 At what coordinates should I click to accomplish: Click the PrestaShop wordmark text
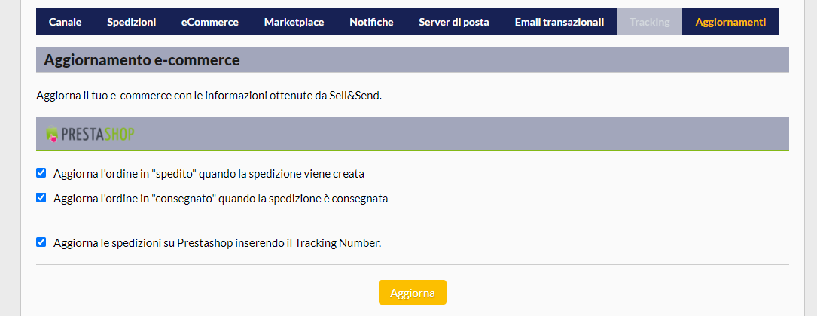click(x=97, y=135)
